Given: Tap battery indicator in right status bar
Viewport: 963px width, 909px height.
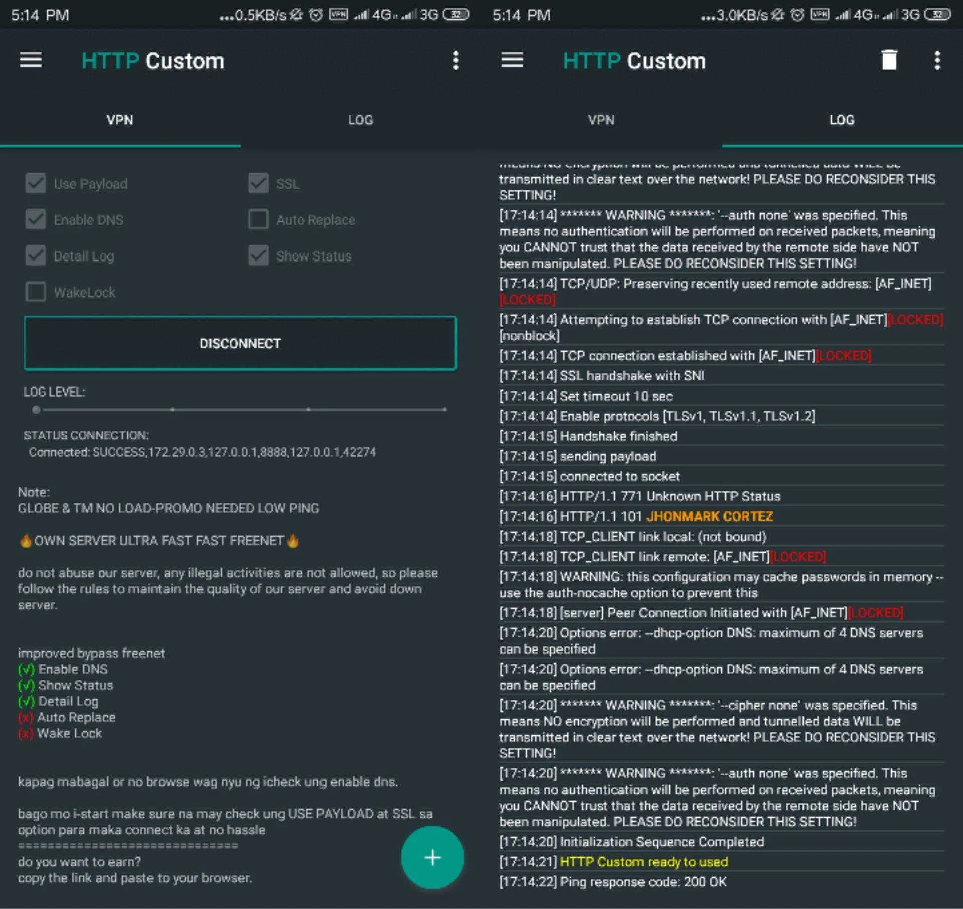Looking at the screenshot, I should pyautogui.click(x=937, y=14).
